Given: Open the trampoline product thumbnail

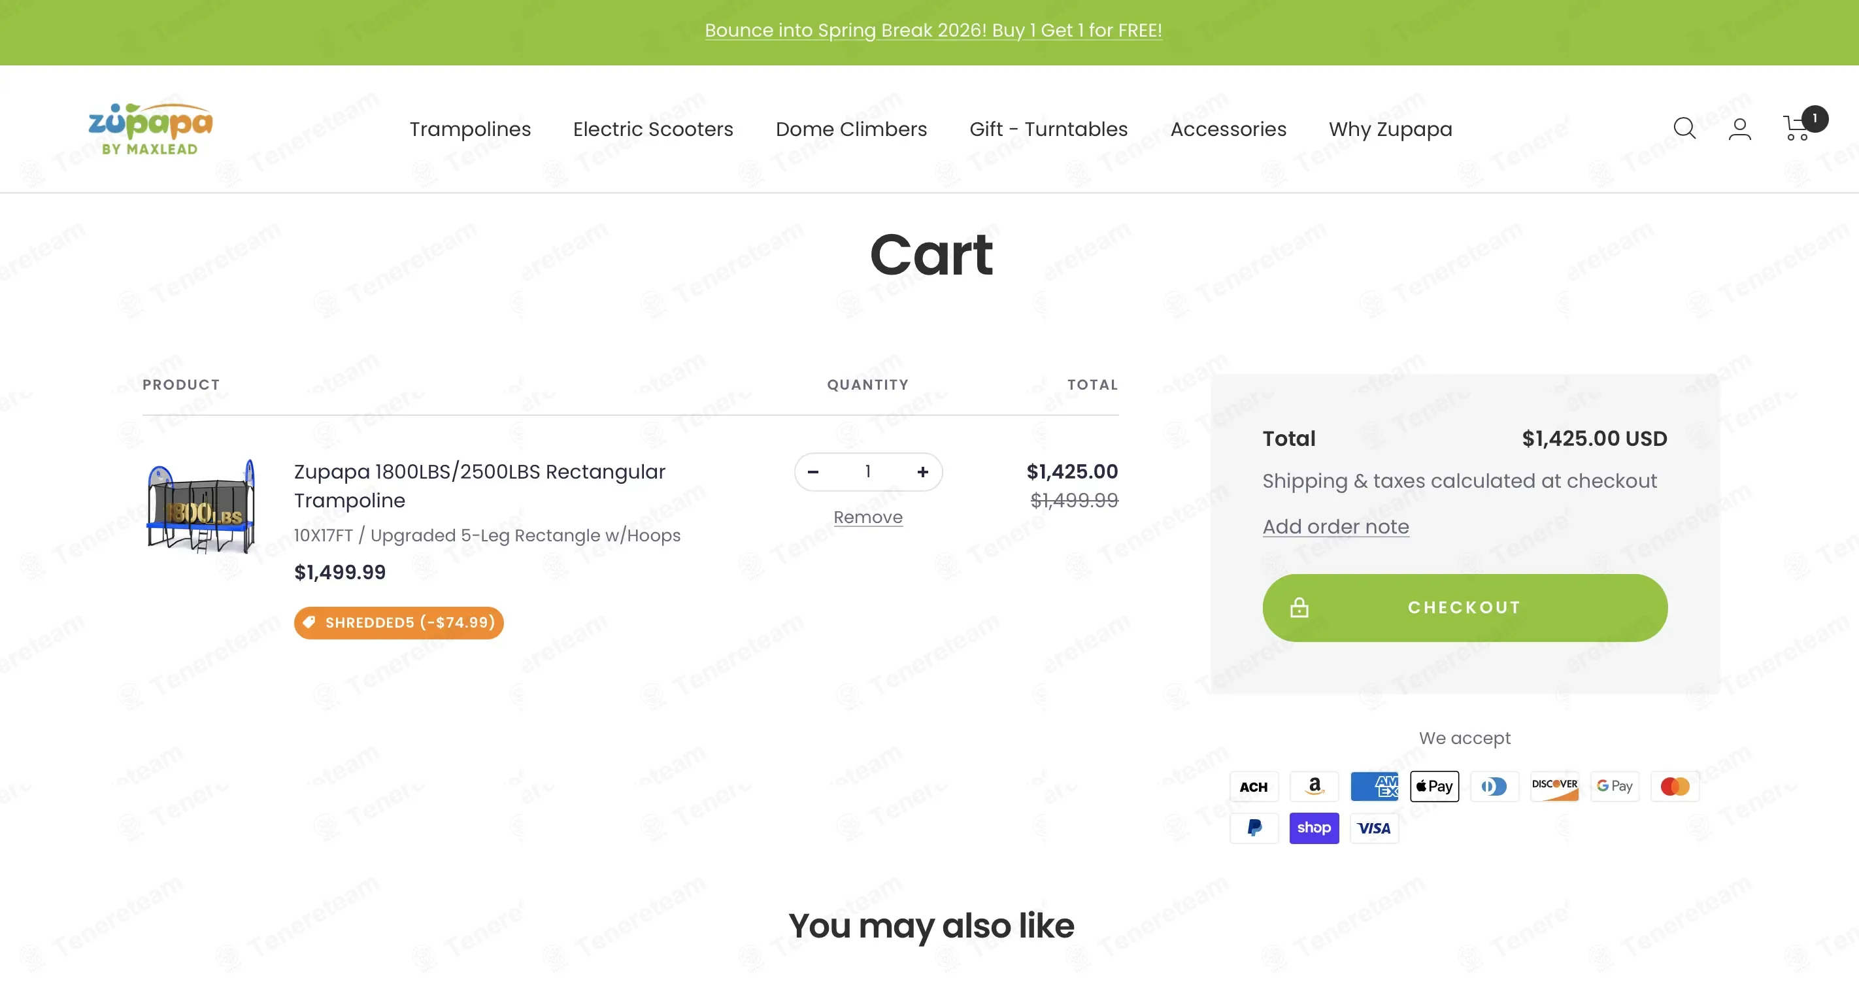Looking at the screenshot, I should point(201,507).
